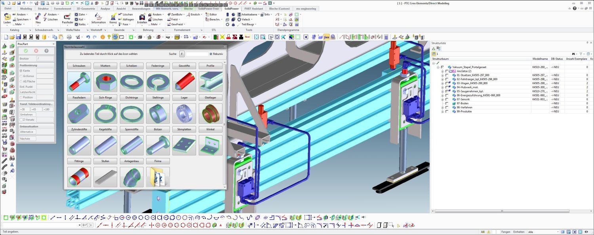This screenshot has height=235, width=594.
Task: Toggle the Rekursiv search option
Action: 211,54
